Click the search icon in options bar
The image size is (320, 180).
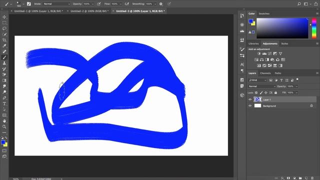pos(299,4)
